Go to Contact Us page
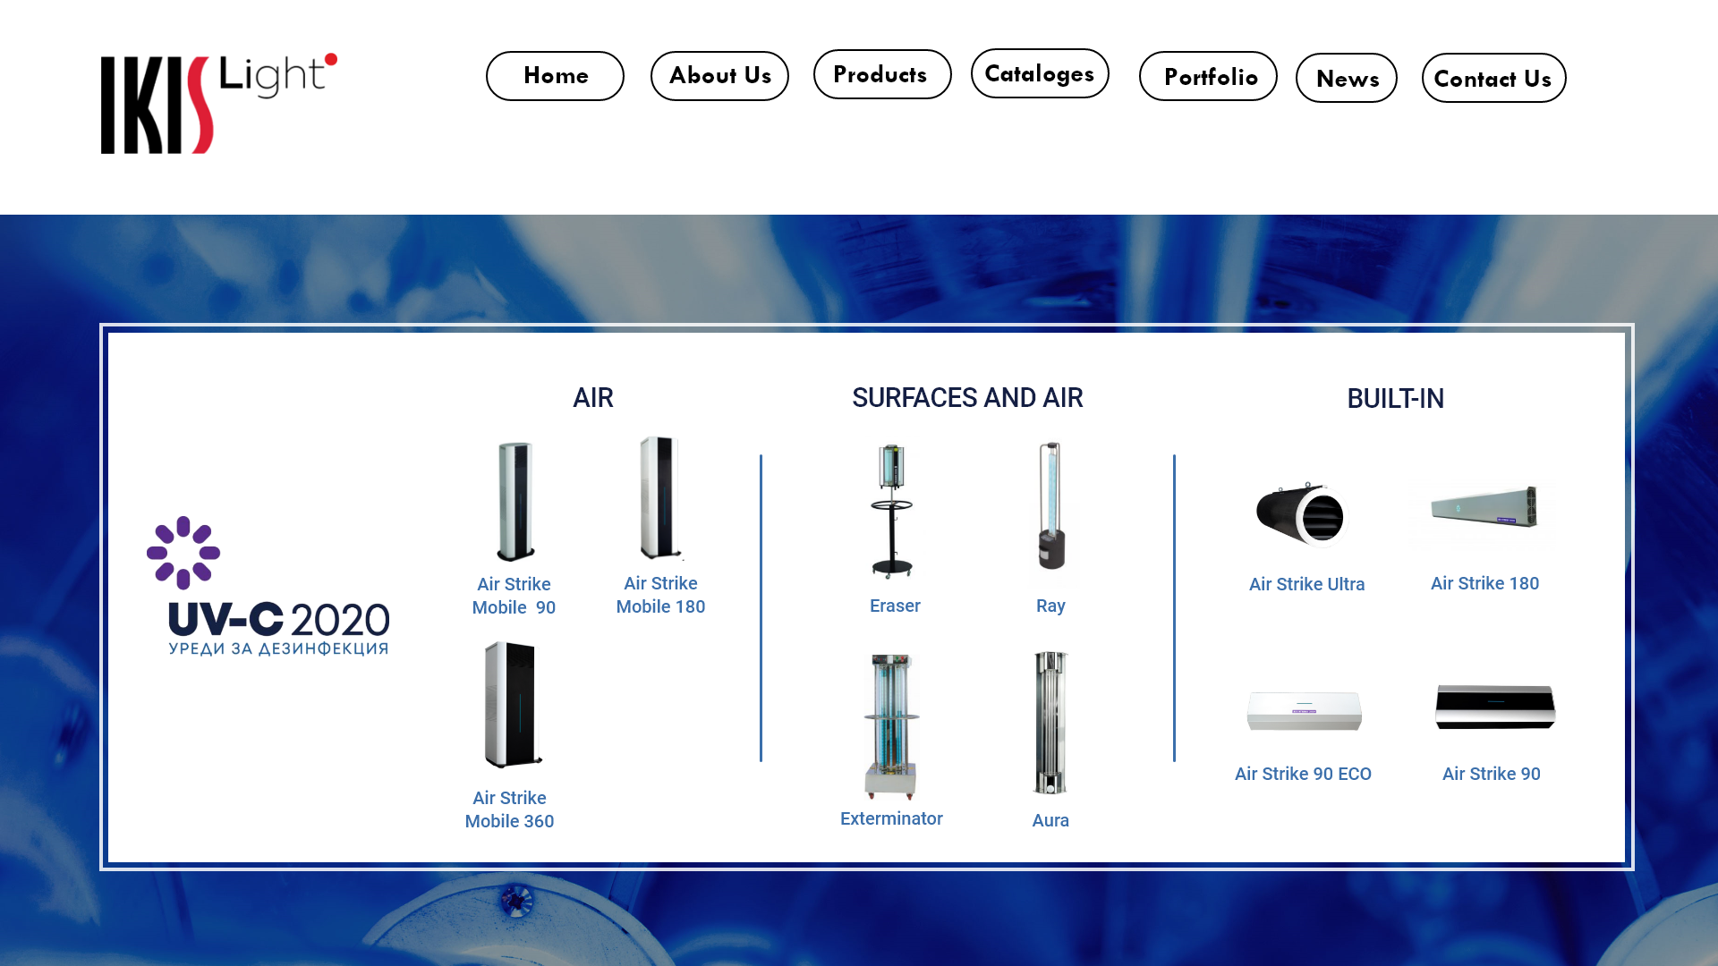Viewport: 1718px width, 966px height. click(x=1494, y=78)
